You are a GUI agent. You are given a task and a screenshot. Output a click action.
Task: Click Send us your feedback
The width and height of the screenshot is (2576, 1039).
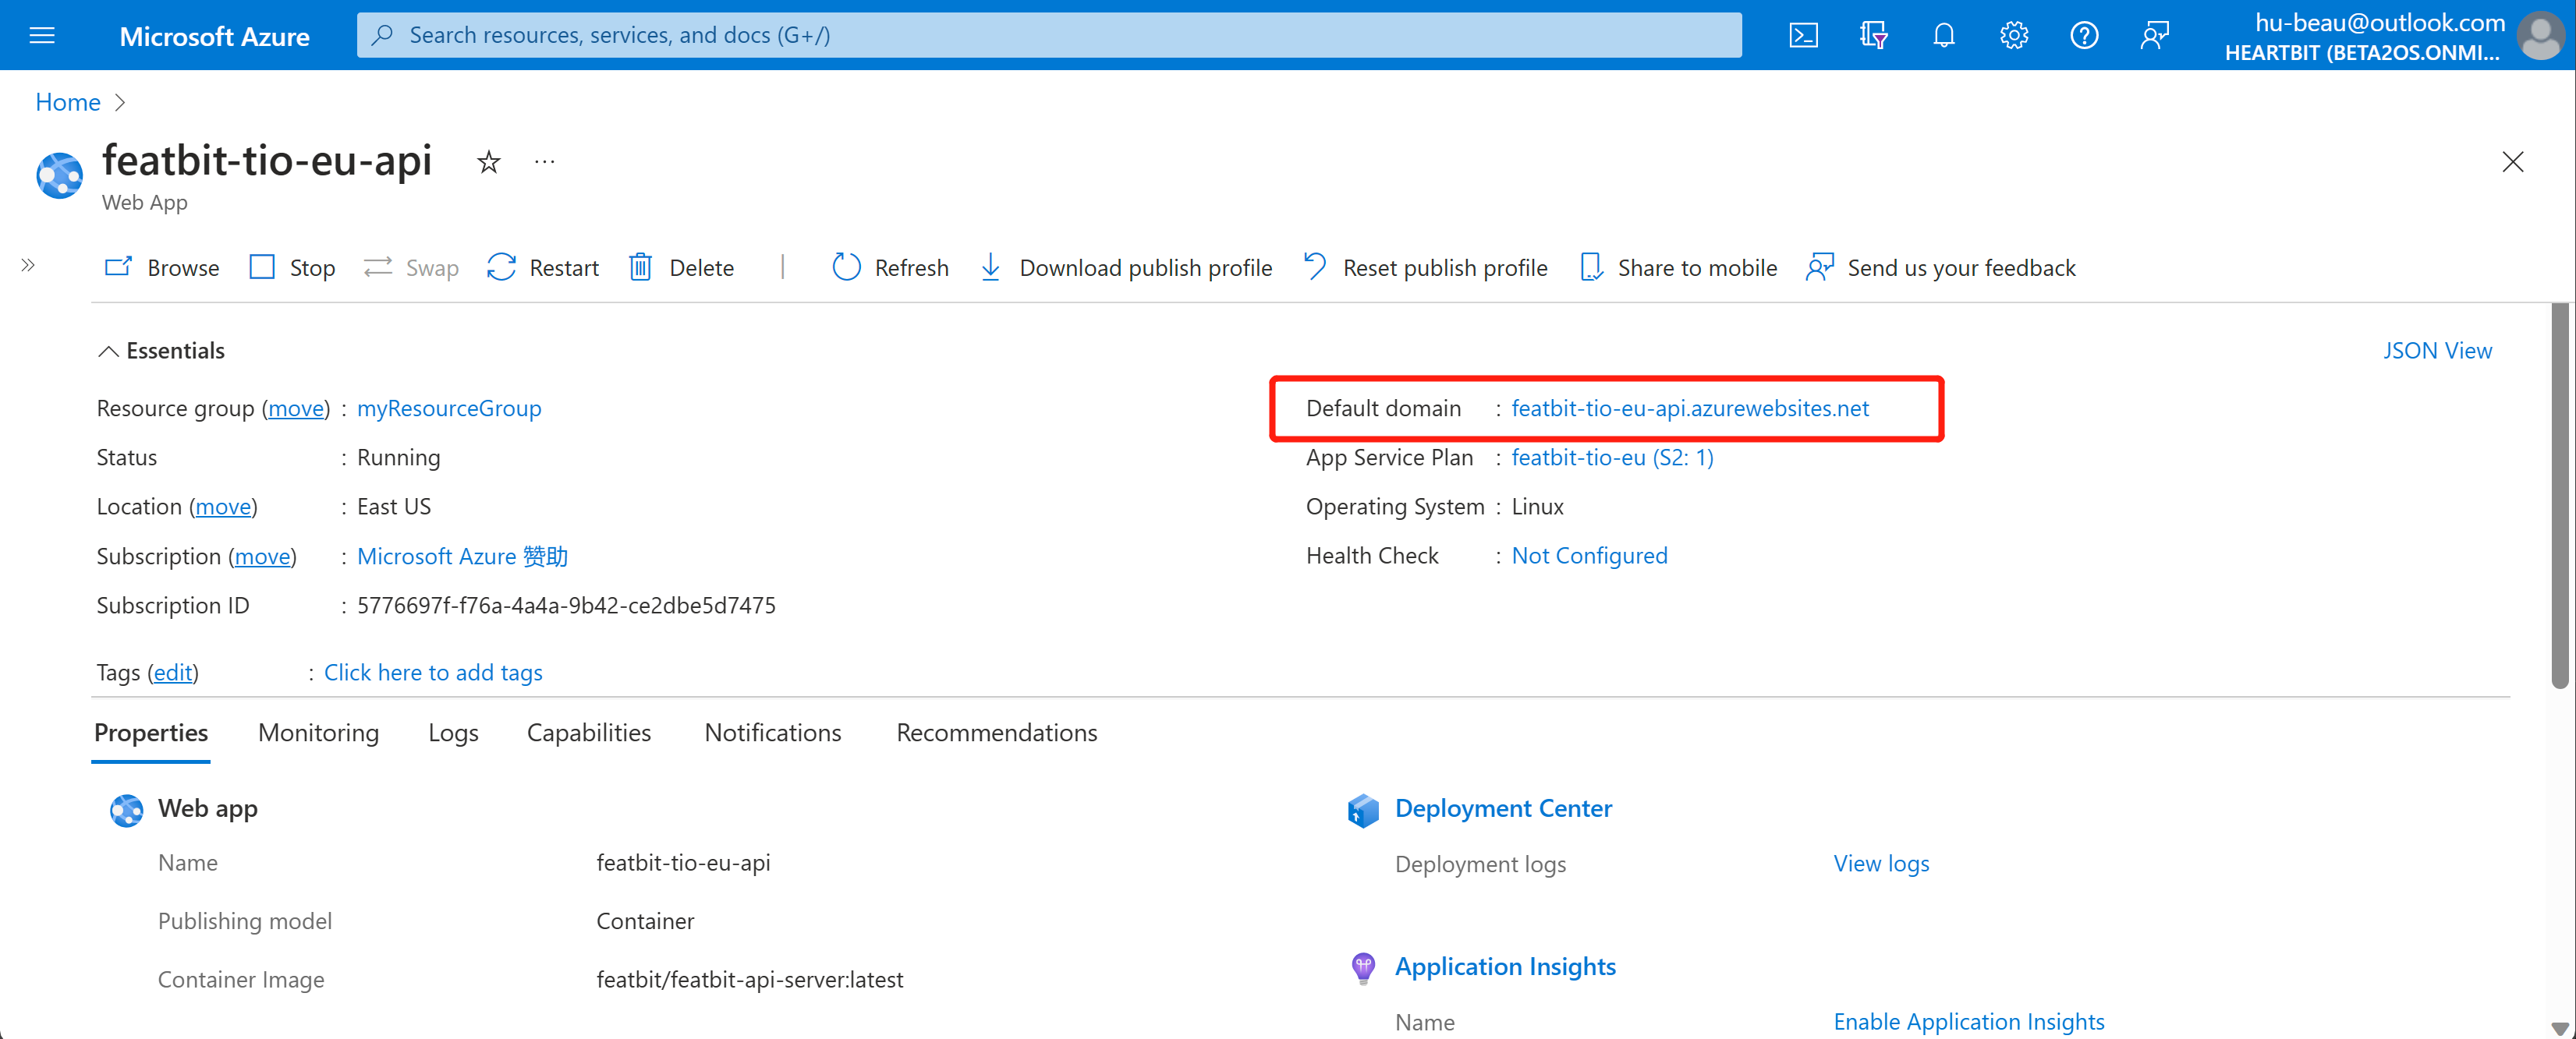coord(1941,268)
